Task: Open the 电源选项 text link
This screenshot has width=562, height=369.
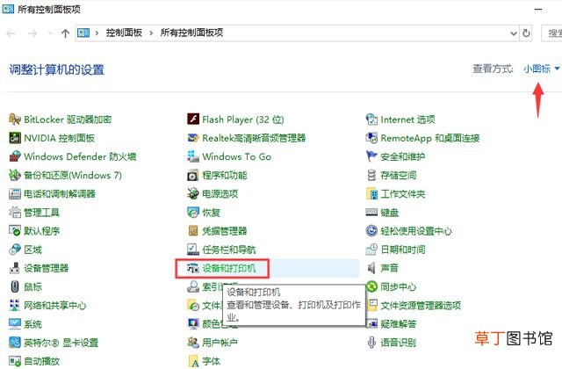Action: click(220, 194)
